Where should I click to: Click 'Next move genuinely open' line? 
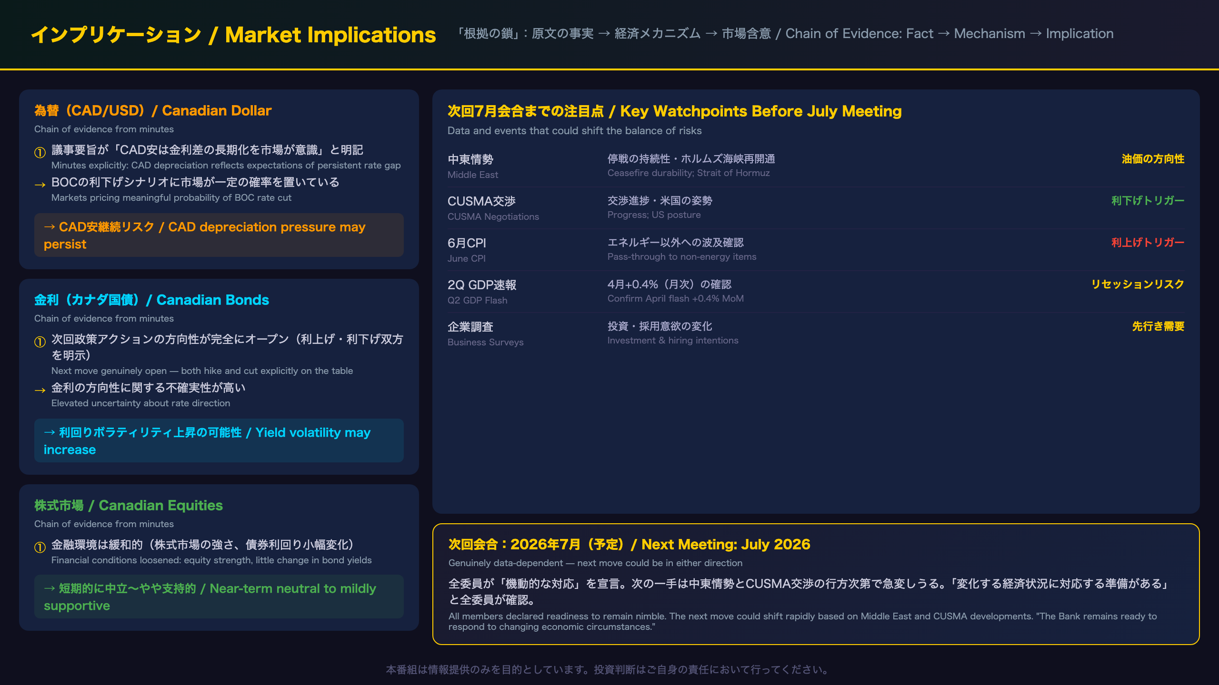click(202, 371)
